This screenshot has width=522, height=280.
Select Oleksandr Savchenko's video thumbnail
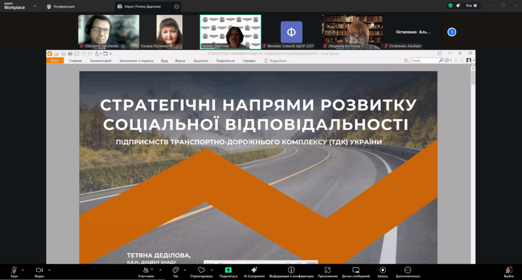[108, 31]
